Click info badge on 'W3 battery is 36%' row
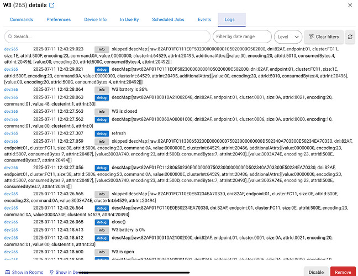This screenshot has width=358, height=276. (102, 90)
